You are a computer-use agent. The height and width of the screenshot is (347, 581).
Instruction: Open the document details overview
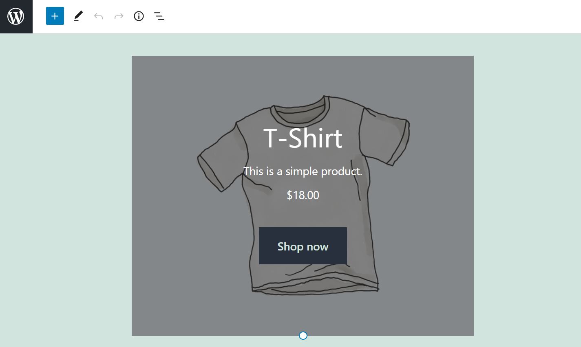139,16
